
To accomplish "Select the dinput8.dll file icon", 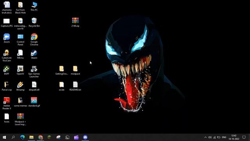I will [34, 85].
